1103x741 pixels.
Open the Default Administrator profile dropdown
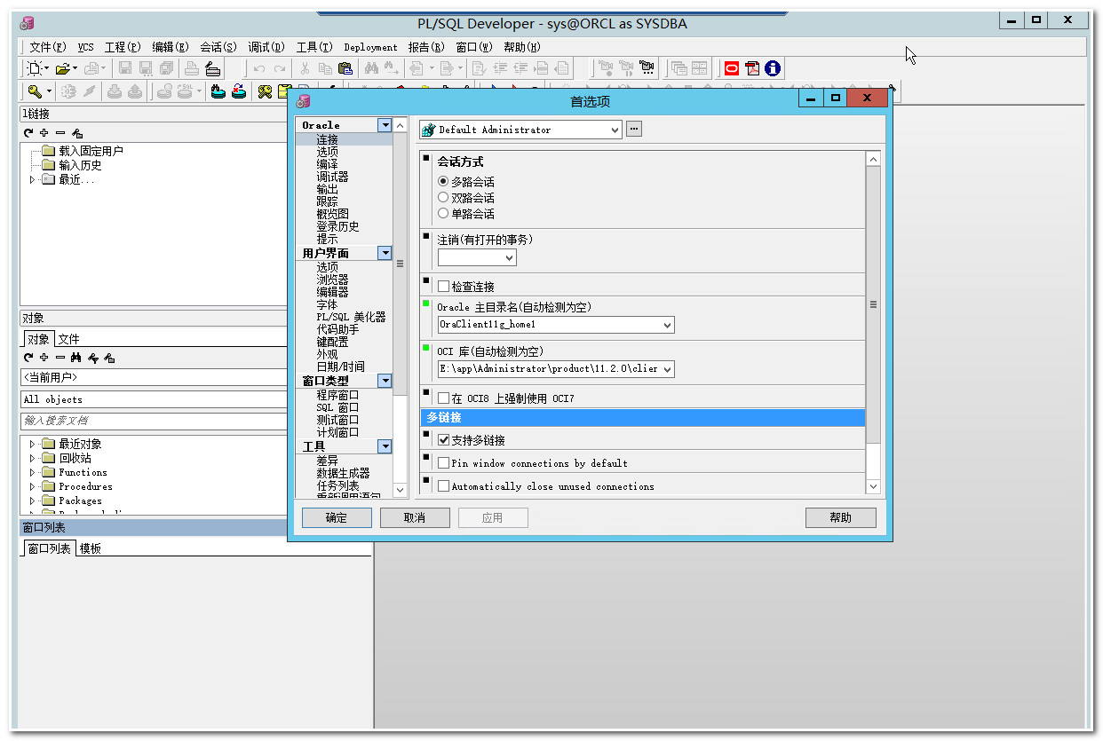(x=615, y=130)
